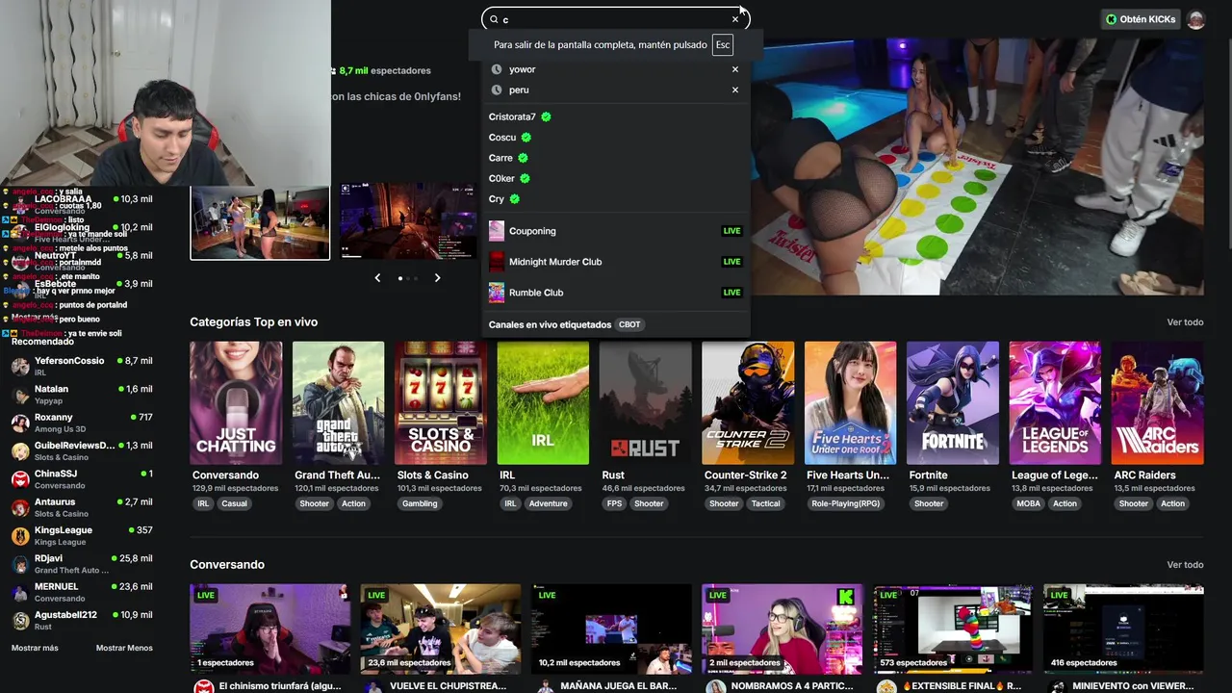Click the search input field
1232x693 pixels.
[614, 19]
